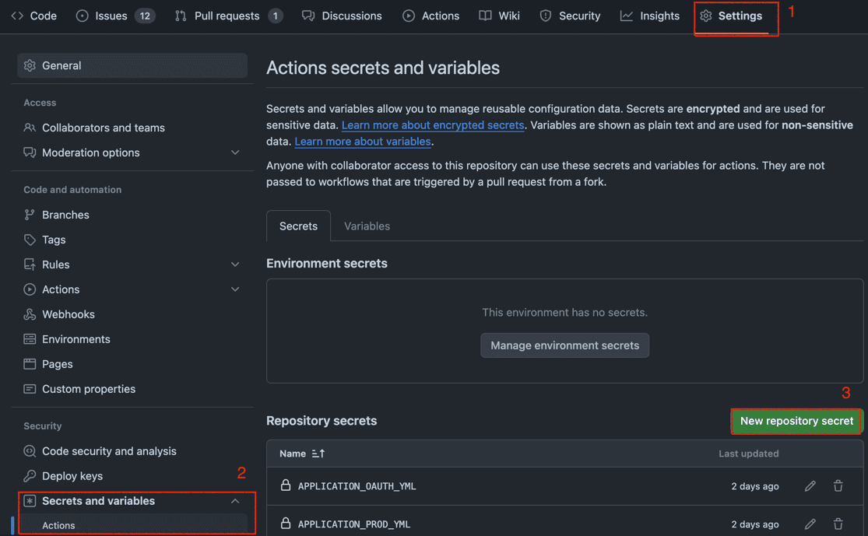Viewport: 868px width, 536px height.
Task: Click the Tags label icon
Action: (30, 240)
